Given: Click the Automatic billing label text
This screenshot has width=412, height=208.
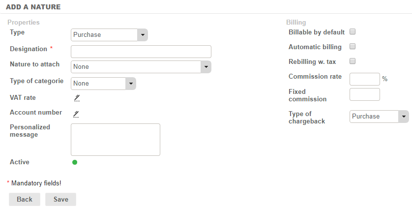Looking at the screenshot, I should tap(315, 47).
